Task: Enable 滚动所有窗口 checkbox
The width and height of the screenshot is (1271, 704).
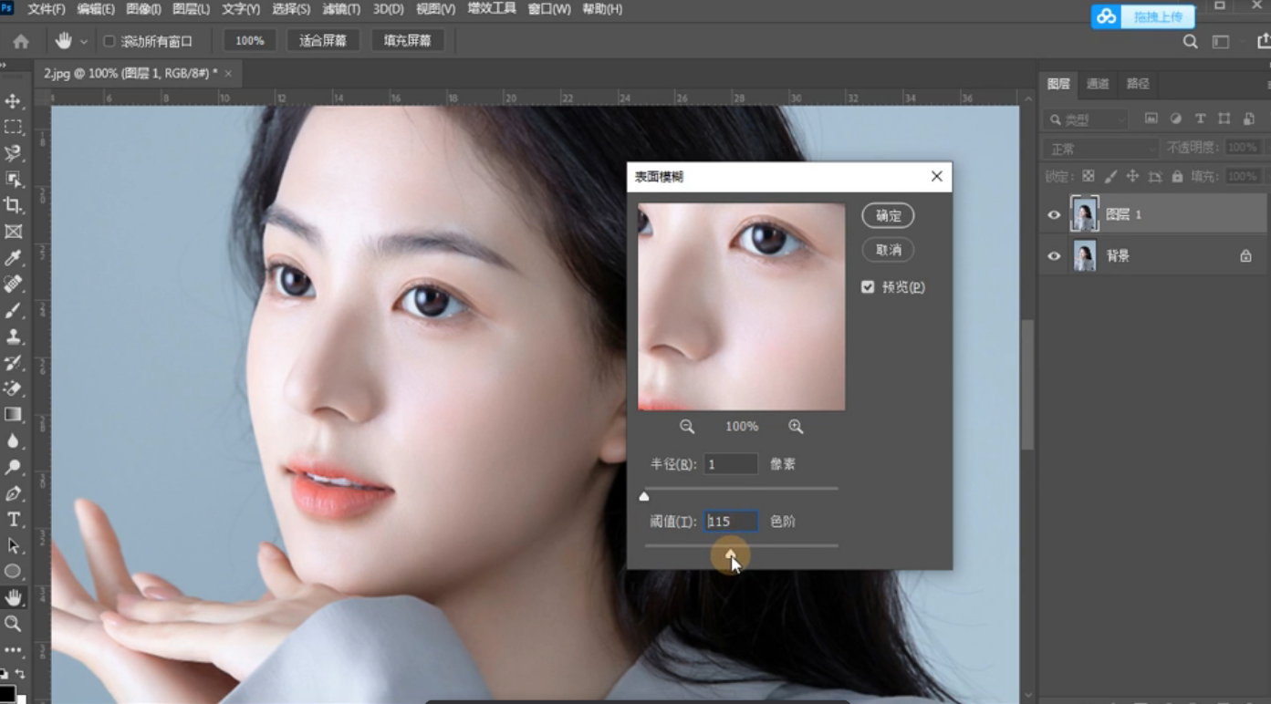Action: pos(109,41)
